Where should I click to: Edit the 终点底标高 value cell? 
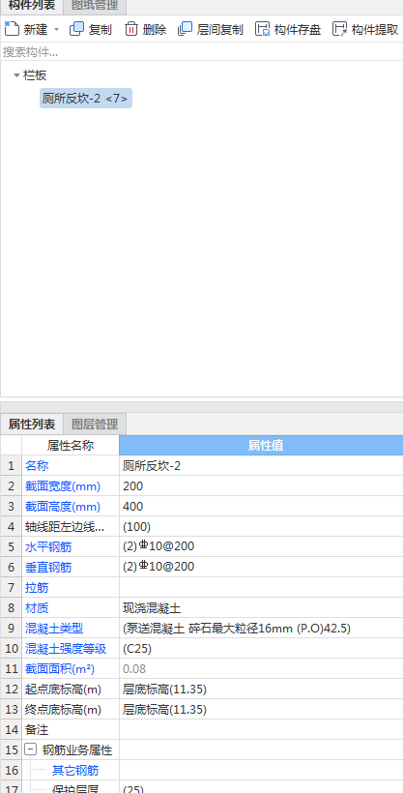(x=262, y=709)
